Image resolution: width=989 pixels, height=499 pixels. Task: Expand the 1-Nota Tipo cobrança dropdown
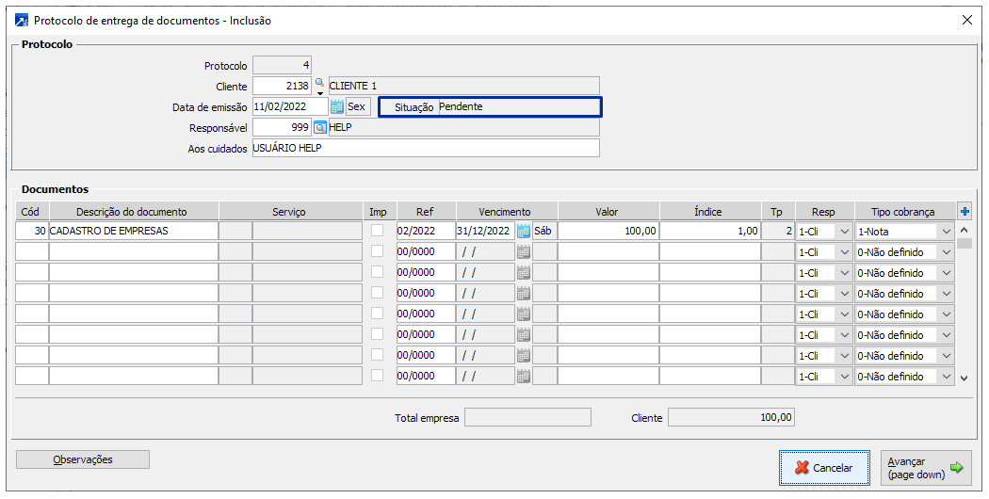[x=945, y=232]
